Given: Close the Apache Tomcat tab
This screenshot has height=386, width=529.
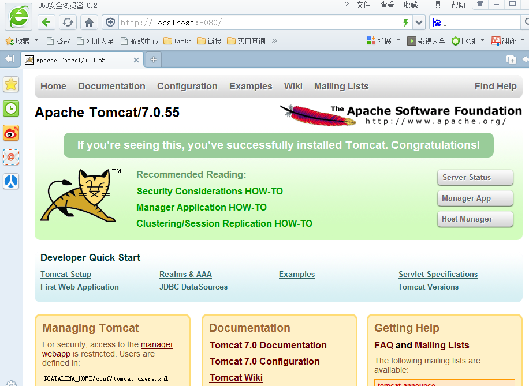Looking at the screenshot, I should coord(136,60).
